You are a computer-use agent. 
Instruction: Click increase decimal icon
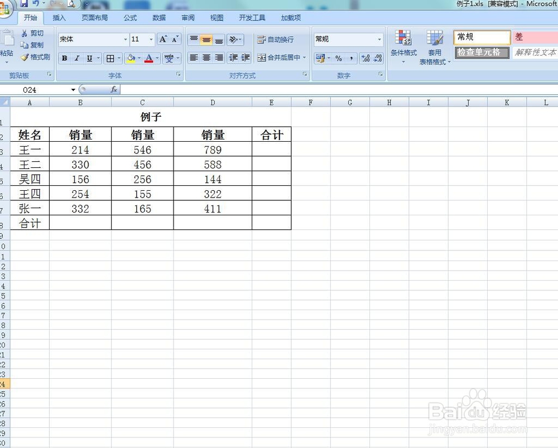365,59
